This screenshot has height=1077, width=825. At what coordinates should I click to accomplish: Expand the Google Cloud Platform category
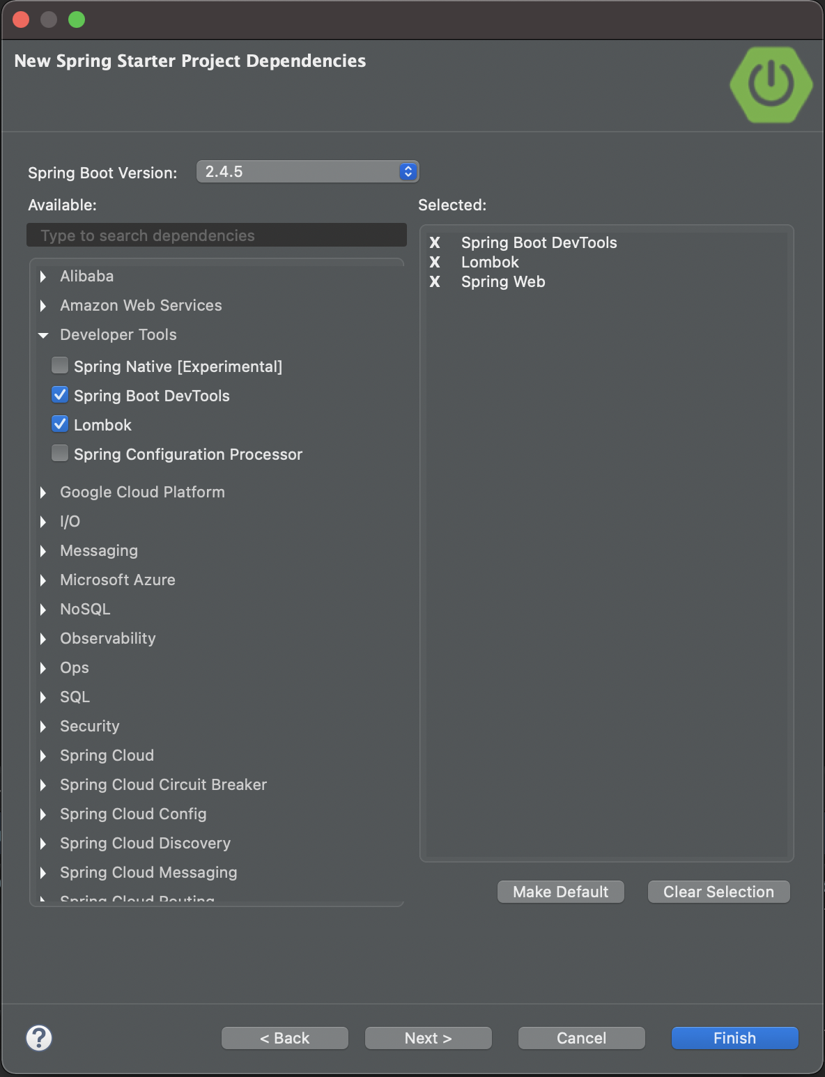[x=43, y=493]
